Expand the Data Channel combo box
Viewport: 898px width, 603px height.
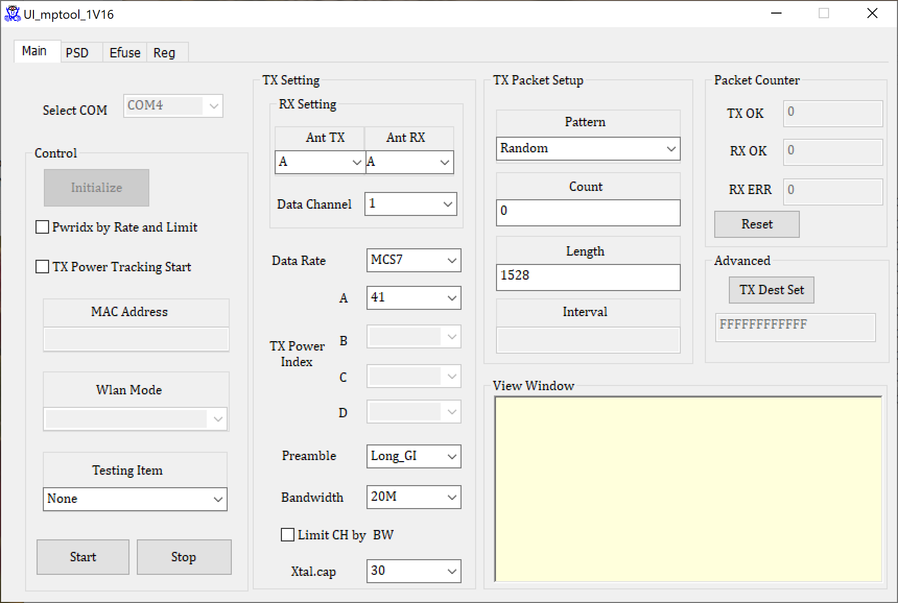coord(410,204)
